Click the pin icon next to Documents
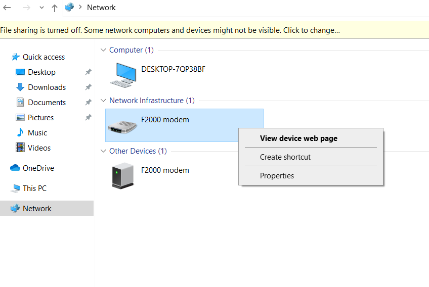The width and height of the screenshot is (429, 287). pyautogui.click(x=88, y=102)
